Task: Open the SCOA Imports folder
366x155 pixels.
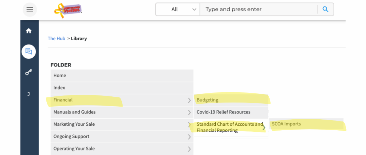Action: [286, 124]
